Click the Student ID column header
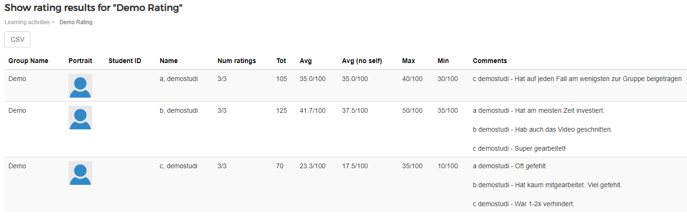Image resolution: width=687 pixels, height=218 pixels. tap(125, 61)
